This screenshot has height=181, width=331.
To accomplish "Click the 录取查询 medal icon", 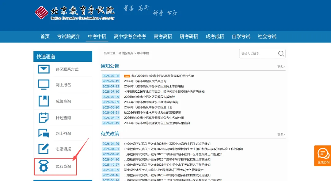I will pos(44,166).
